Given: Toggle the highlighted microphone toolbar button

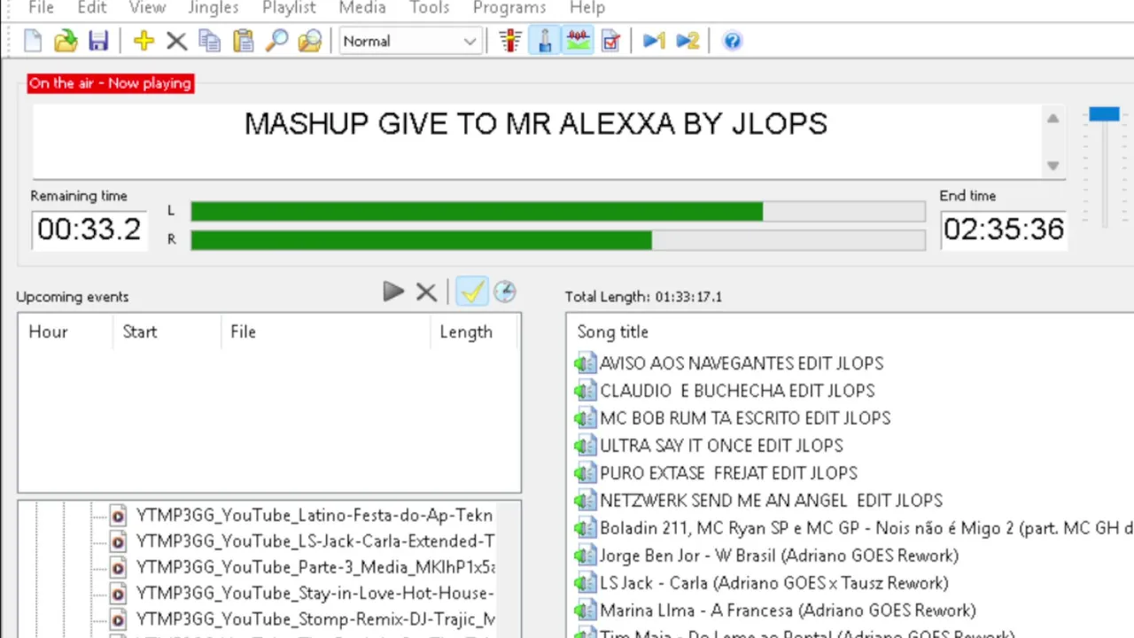Looking at the screenshot, I should (x=545, y=41).
